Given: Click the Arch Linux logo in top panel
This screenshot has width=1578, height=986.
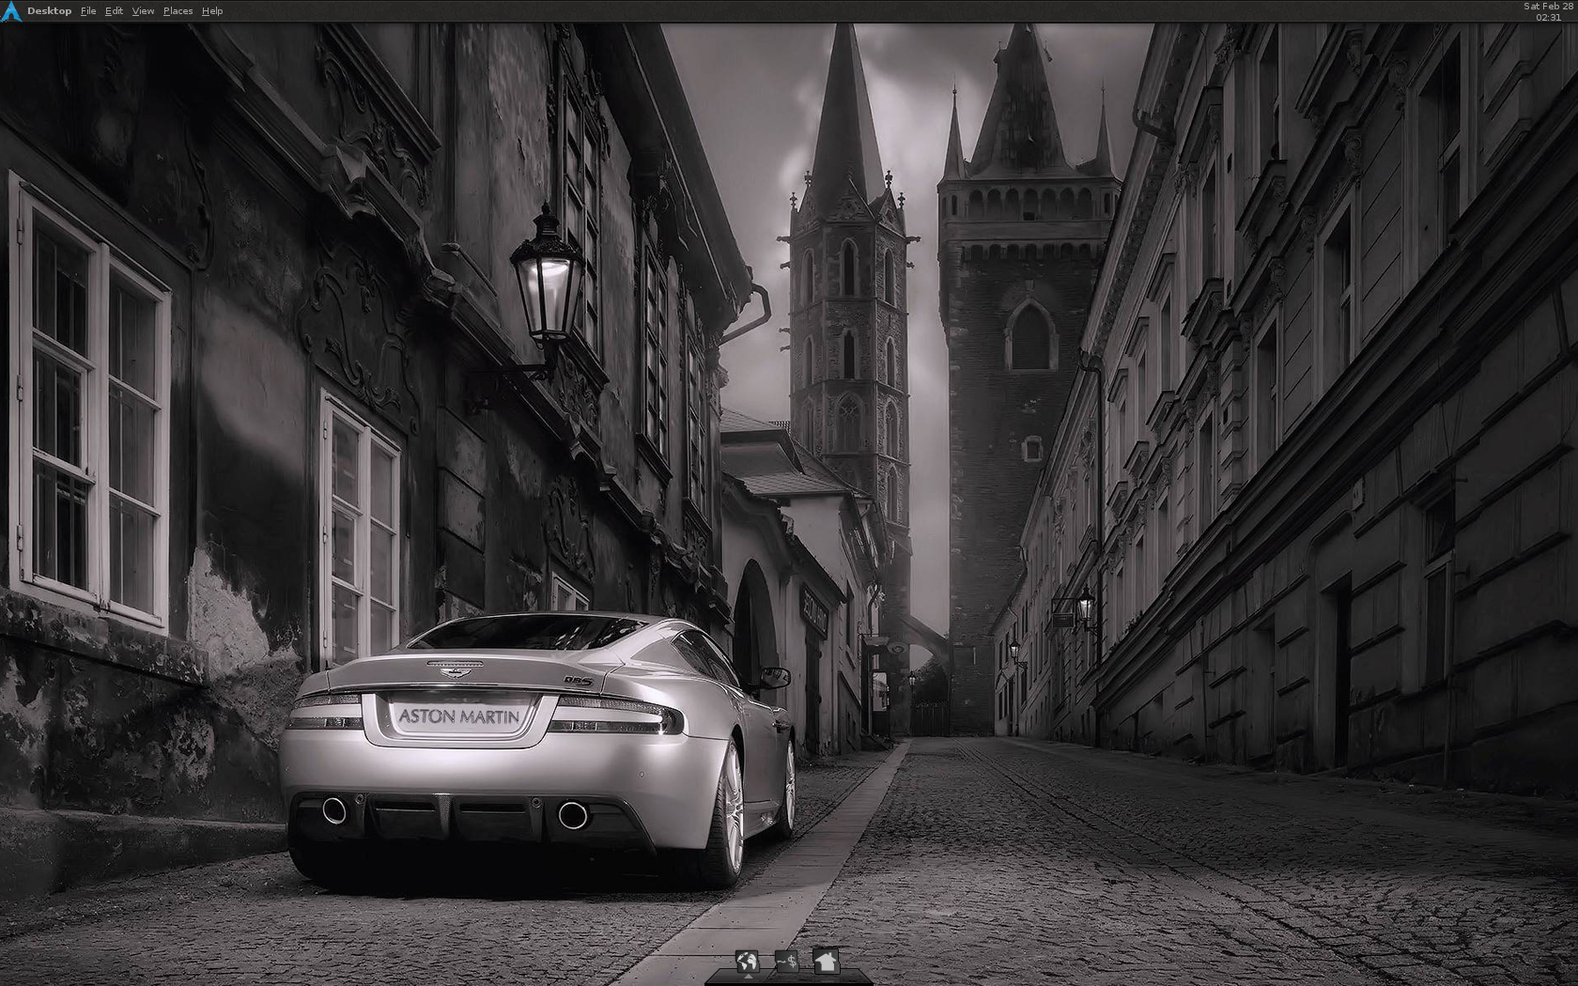Looking at the screenshot, I should (x=11, y=11).
